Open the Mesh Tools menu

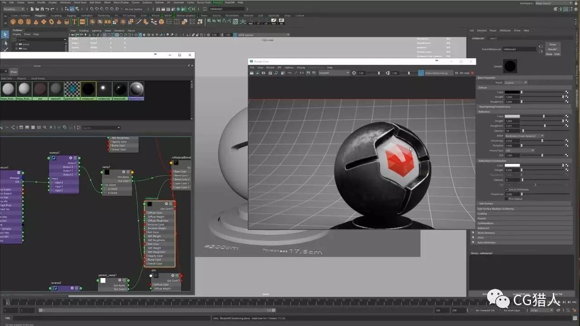pos(80,2)
